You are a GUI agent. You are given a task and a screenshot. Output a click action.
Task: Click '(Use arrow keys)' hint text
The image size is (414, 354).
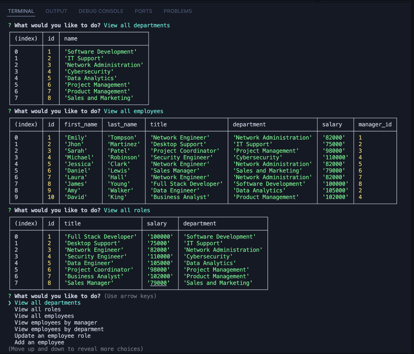(130, 296)
